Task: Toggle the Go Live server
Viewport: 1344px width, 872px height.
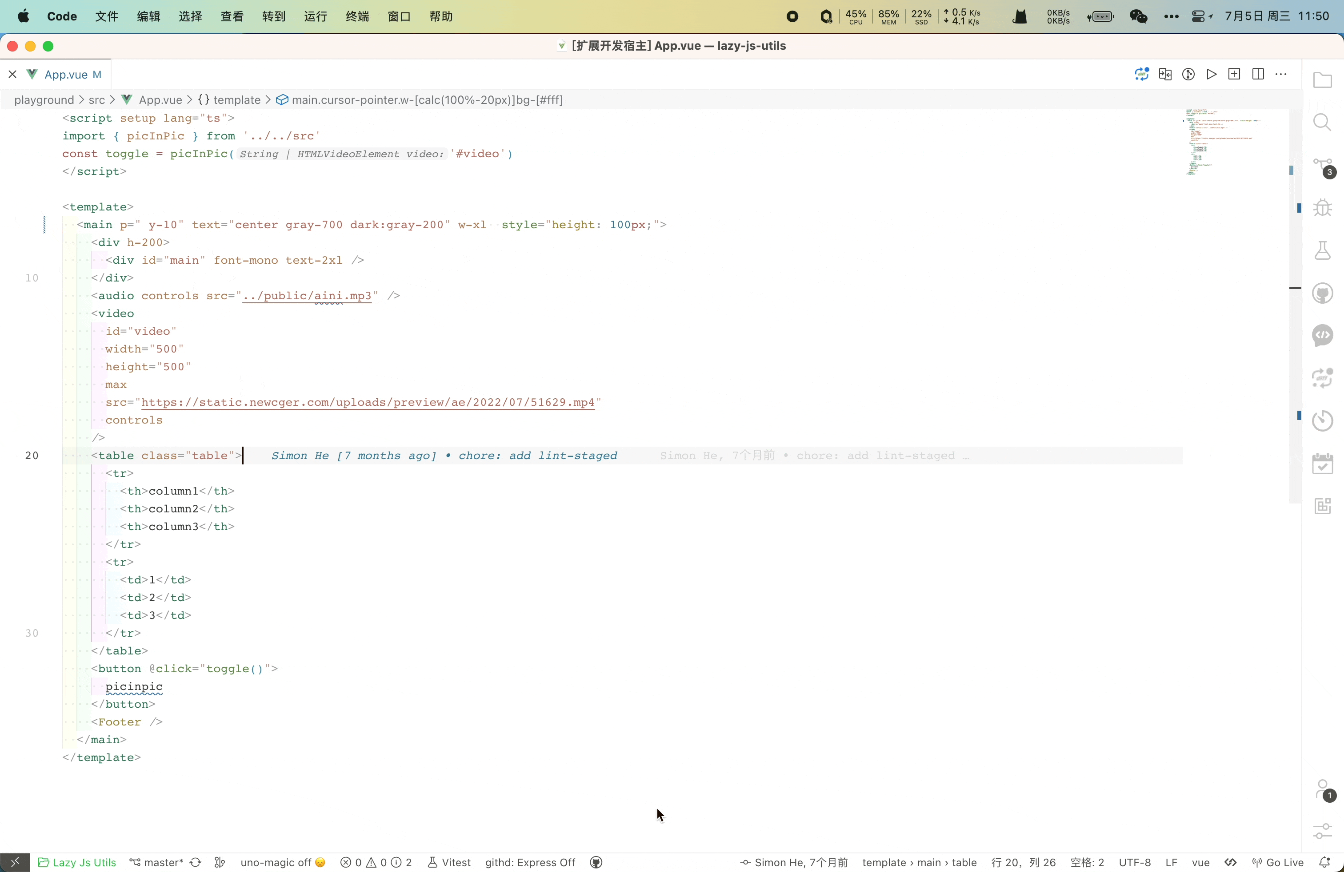Action: tap(1279, 862)
